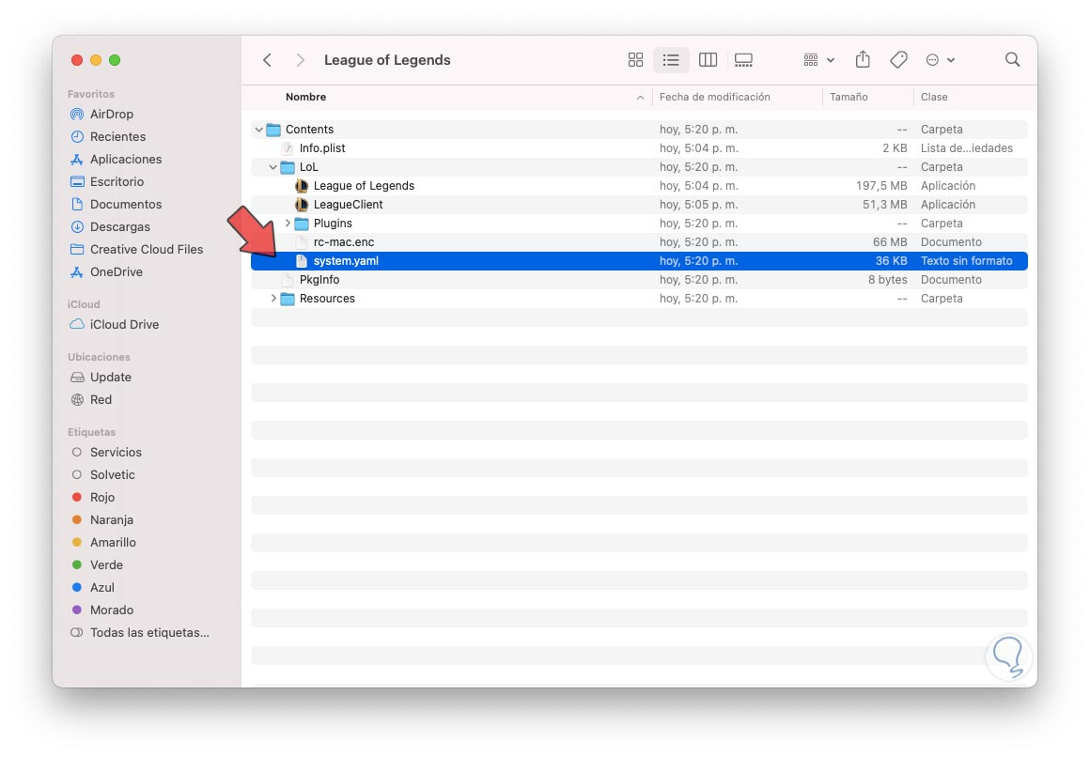The width and height of the screenshot is (1090, 757).
Task: Filter by the Verde green tag
Action: pos(106,565)
